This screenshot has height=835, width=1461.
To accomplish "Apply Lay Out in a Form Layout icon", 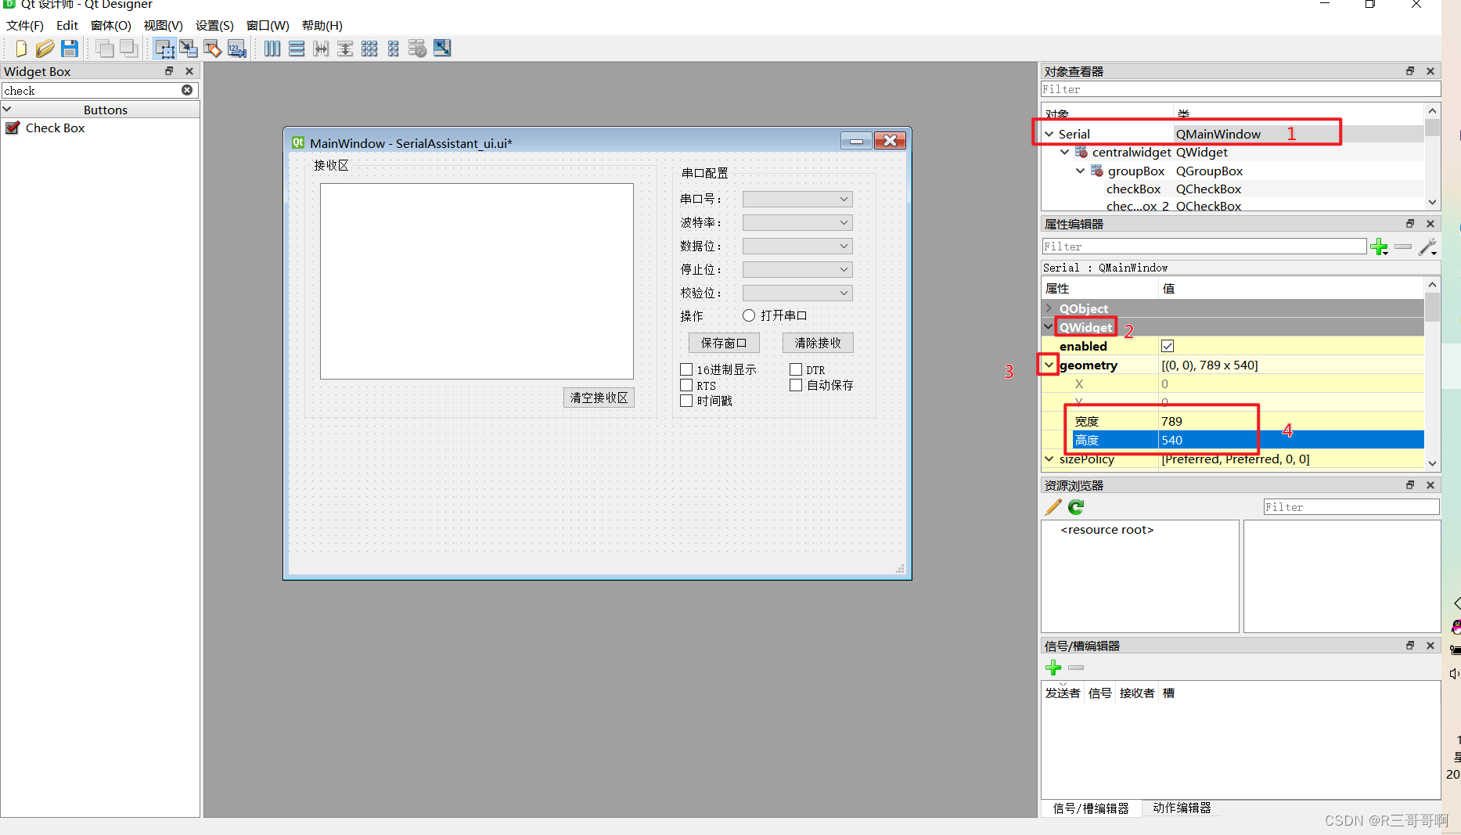I will point(394,49).
